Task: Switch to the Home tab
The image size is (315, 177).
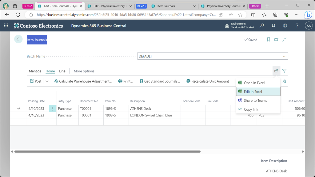Action: (50, 71)
